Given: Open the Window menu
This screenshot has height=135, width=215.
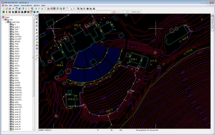Looking at the screenshot, I should [x=37, y=5].
